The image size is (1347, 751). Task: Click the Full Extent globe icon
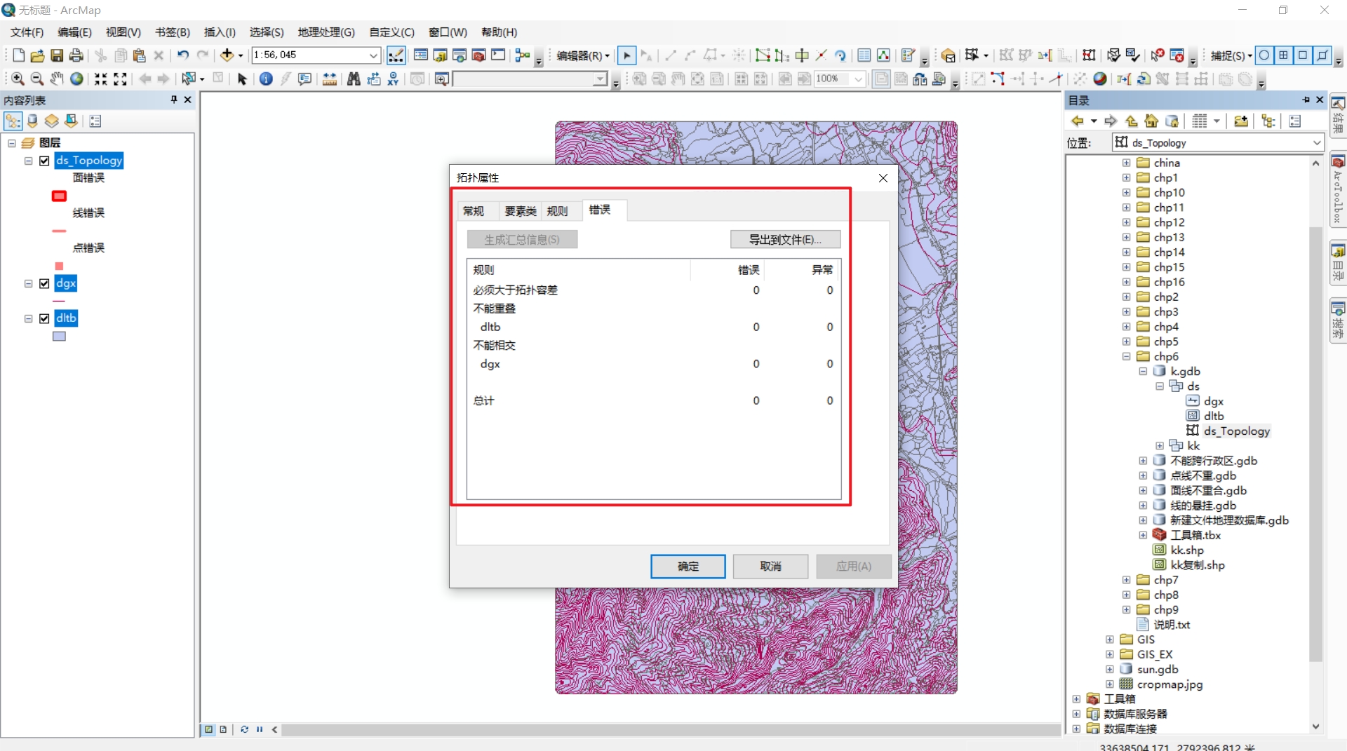click(x=76, y=79)
